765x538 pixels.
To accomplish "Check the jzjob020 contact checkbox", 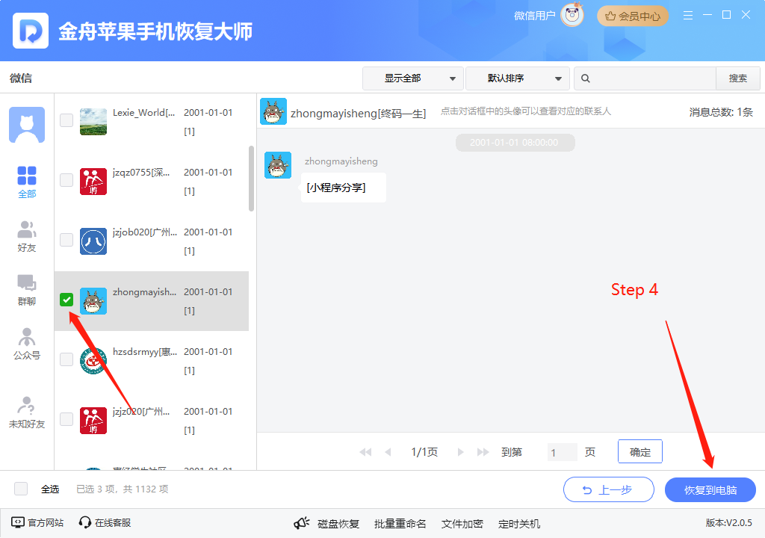I will click(66, 240).
